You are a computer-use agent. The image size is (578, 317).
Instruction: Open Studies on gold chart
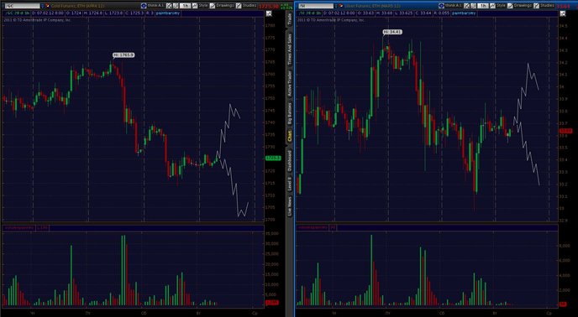[x=246, y=6]
